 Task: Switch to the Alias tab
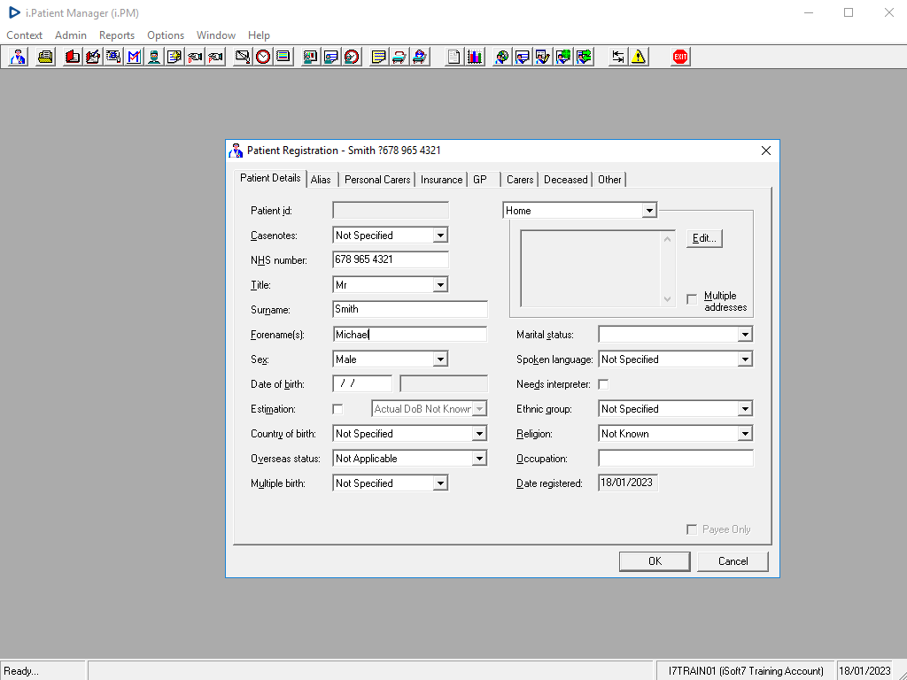click(x=321, y=180)
